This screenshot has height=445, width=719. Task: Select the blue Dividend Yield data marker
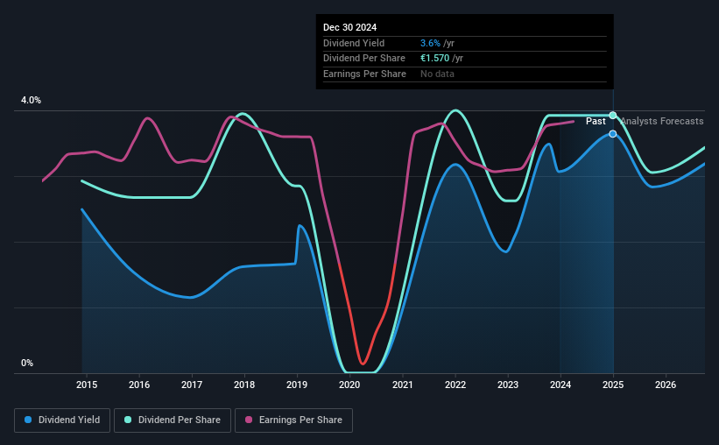click(x=613, y=134)
